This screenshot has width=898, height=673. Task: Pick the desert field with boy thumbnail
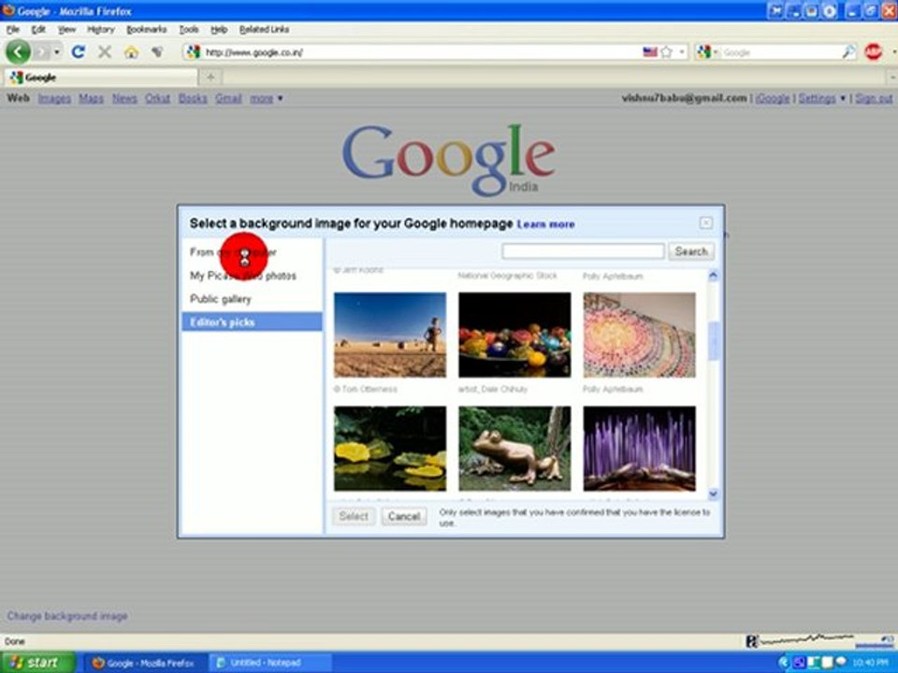tap(390, 335)
